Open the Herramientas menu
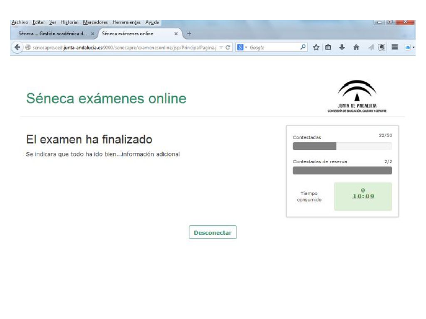 [126, 22]
